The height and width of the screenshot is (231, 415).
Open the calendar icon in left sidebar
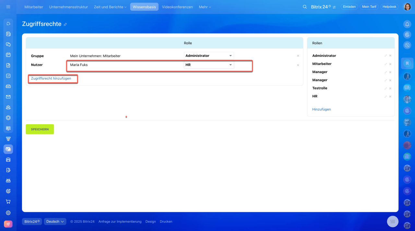(8, 55)
